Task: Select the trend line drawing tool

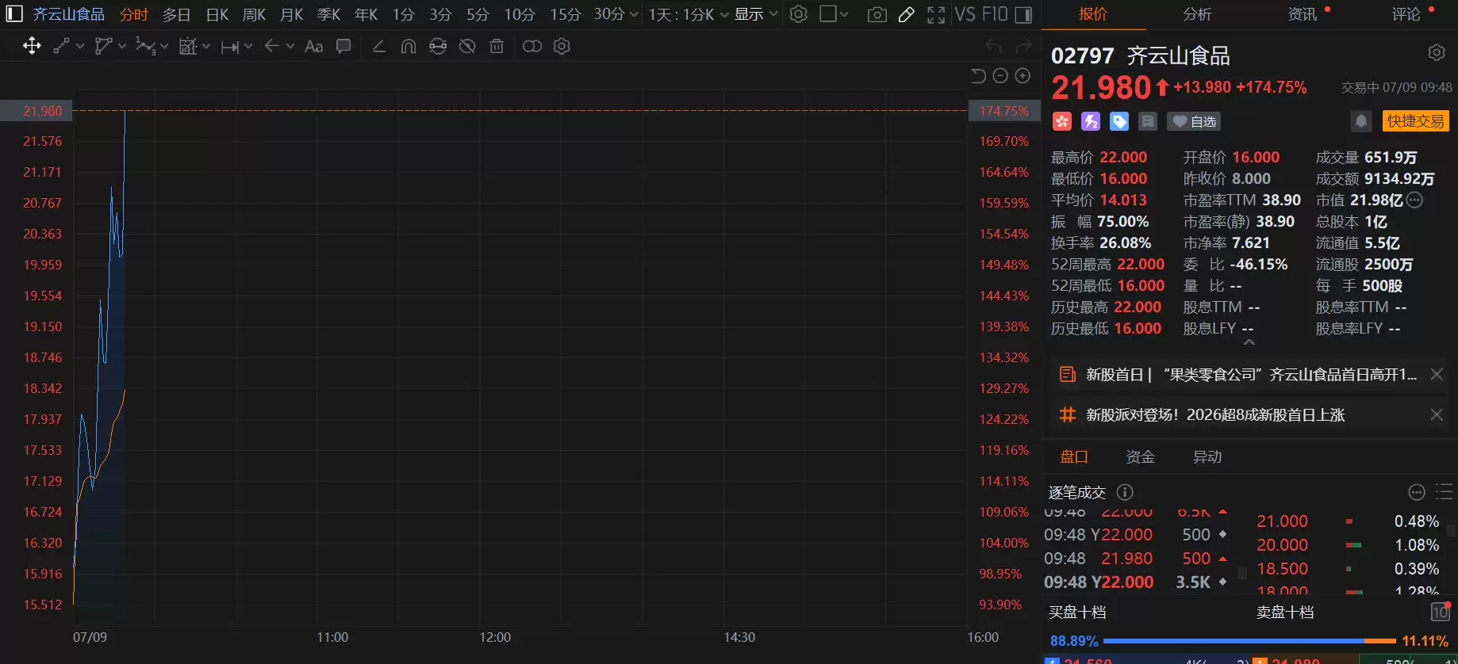Action: [x=61, y=46]
